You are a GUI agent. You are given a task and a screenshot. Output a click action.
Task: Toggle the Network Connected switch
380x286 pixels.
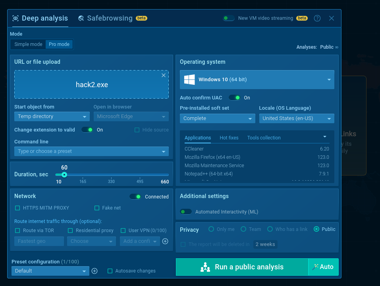click(x=135, y=196)
